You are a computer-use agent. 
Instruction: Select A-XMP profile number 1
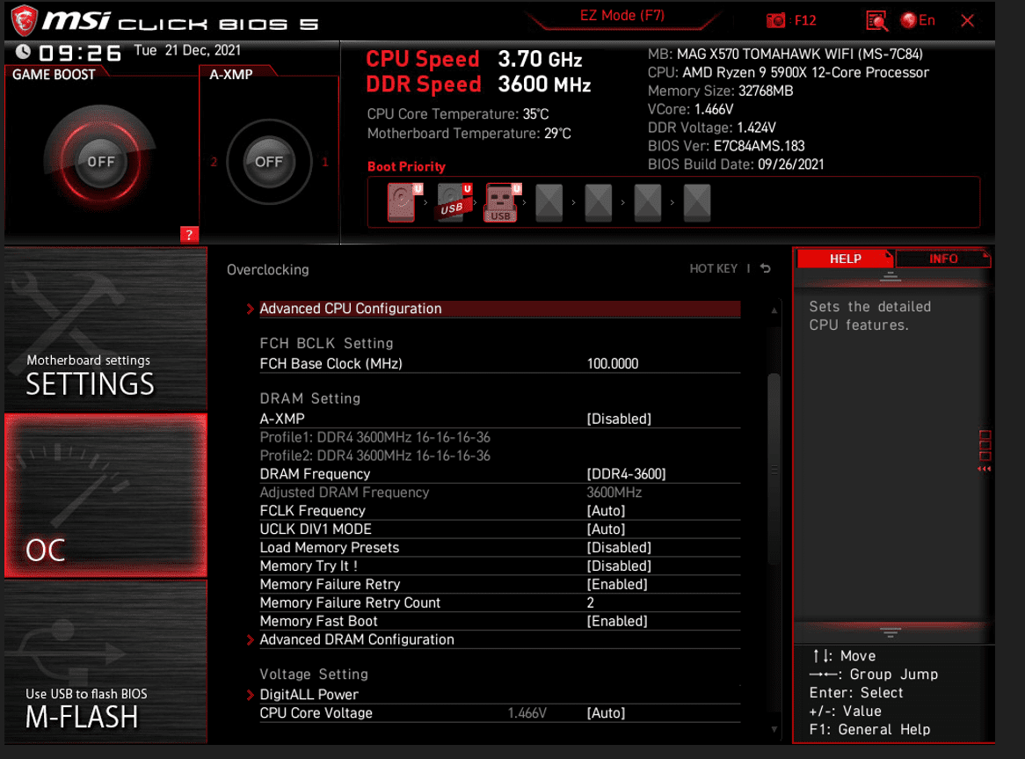coord(325,162)
